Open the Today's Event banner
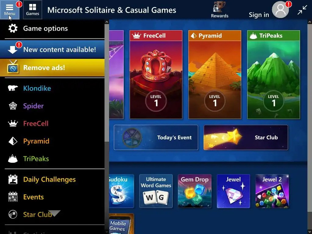Viewport: 312px width, 234px height. point(156,137)
